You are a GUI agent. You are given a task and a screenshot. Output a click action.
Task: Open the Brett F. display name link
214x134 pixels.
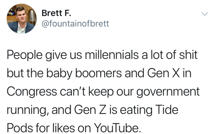pyautogui.click(x=56, y=13)
